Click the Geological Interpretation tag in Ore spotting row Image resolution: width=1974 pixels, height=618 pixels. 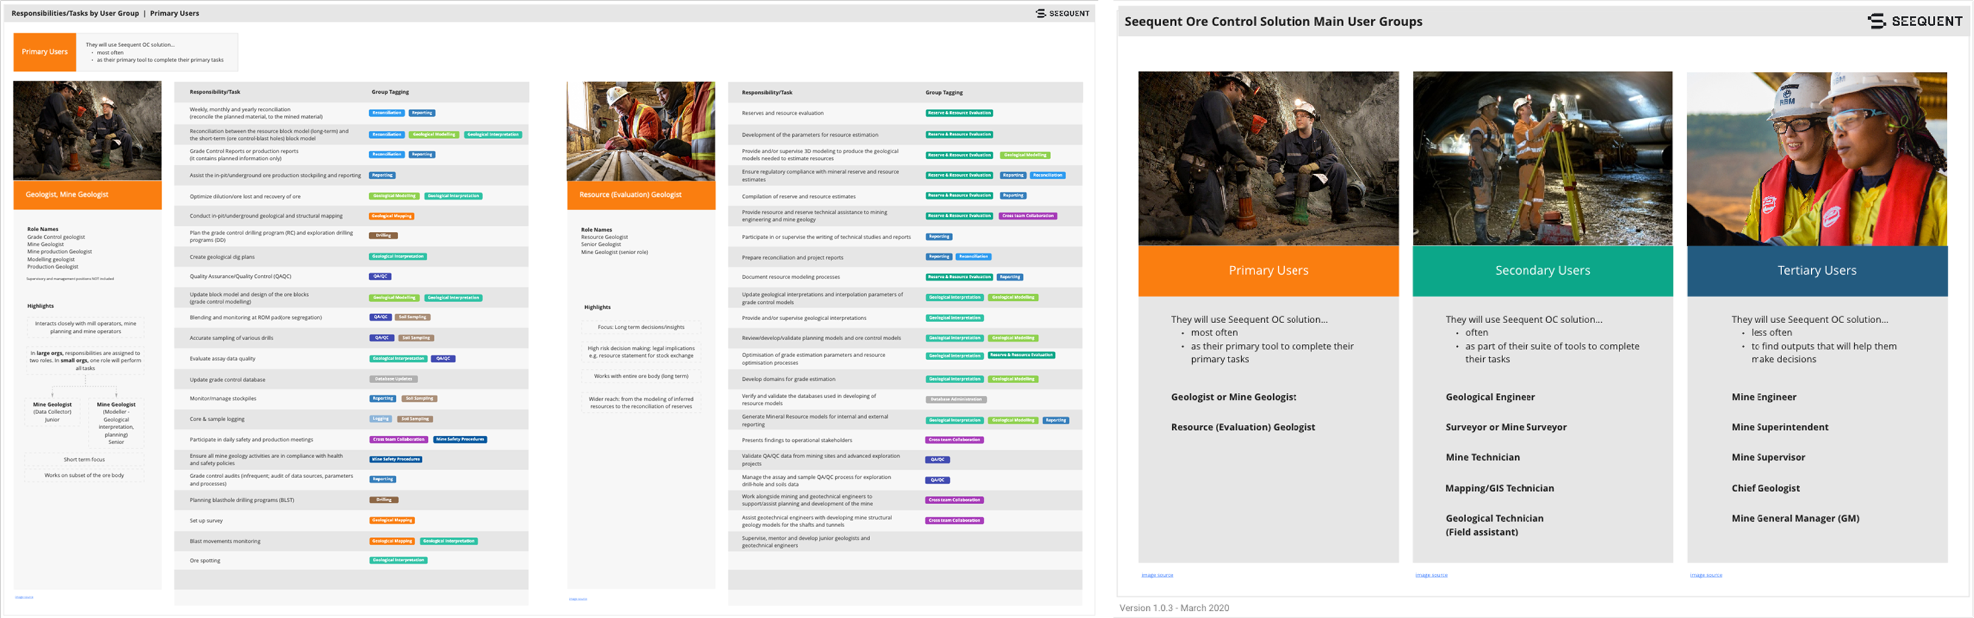(398, 560)
